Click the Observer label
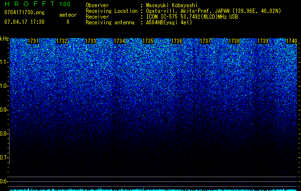 [97, 5]
